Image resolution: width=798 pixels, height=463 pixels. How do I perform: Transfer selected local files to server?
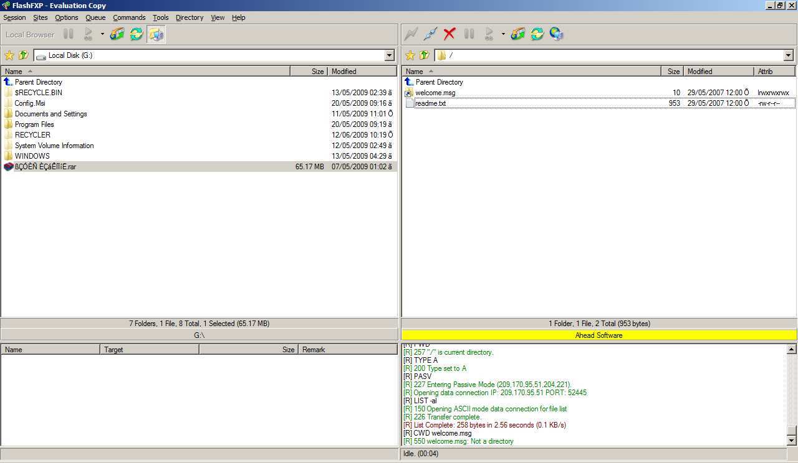117,34
